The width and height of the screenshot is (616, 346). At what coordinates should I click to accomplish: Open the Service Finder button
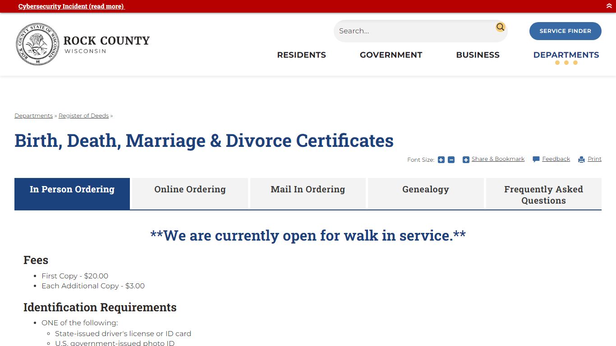pos(565,31)
